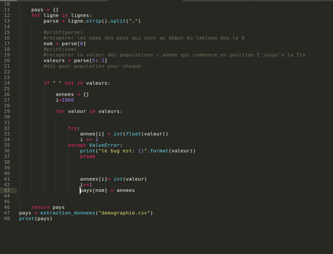
Task: Click the 'break' keyword
Action: (x=87, y=157)
